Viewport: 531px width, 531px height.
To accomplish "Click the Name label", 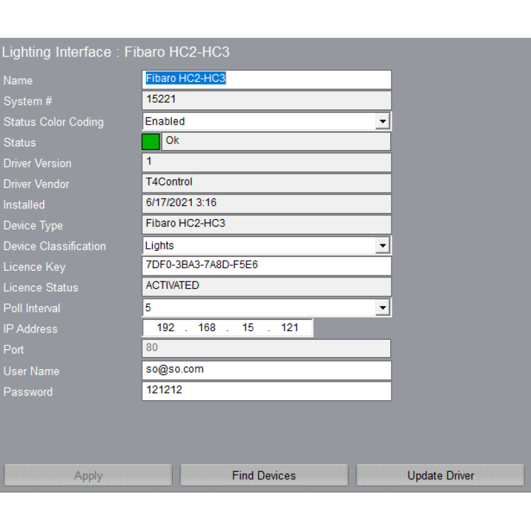I will tap(18, 80).
